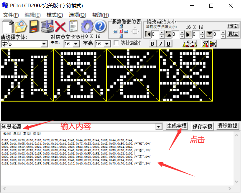Open the notepad text icon

coord(73,26)
